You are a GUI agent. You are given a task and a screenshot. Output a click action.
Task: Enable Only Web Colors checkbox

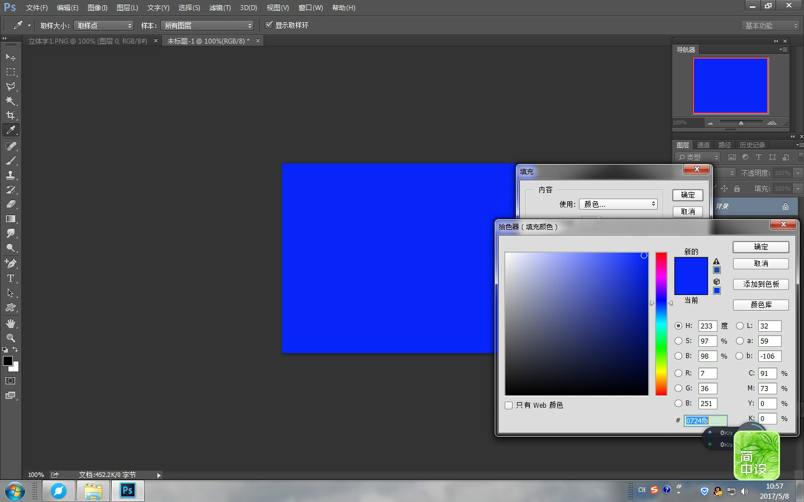[509, 406]
